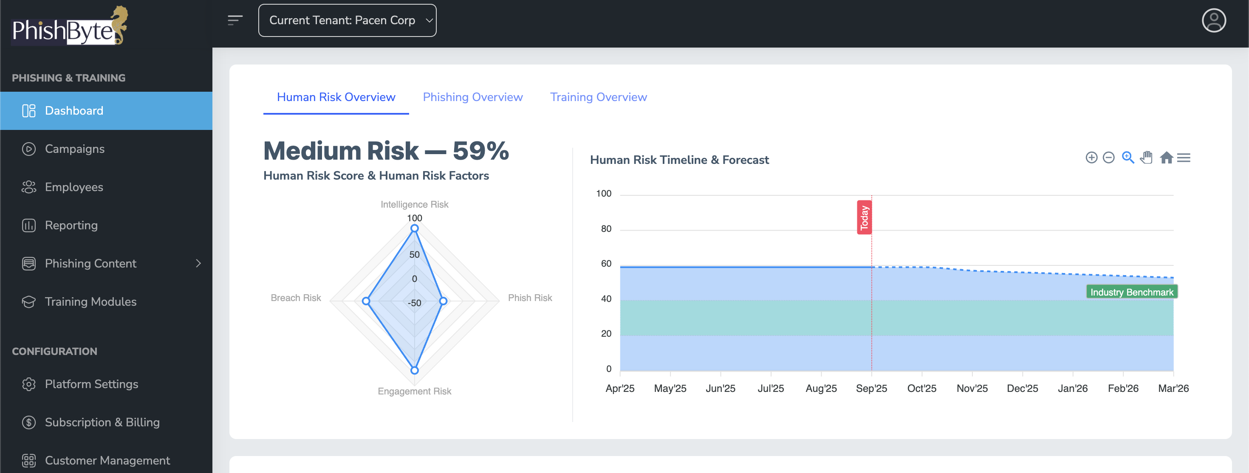Open Subscription & Billing settings
This screenshot has height=473, width=1249.
pos(102,422)
